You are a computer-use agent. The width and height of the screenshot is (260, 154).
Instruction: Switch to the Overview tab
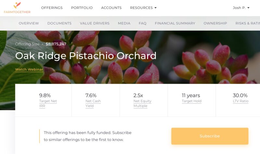coord(29,23)
